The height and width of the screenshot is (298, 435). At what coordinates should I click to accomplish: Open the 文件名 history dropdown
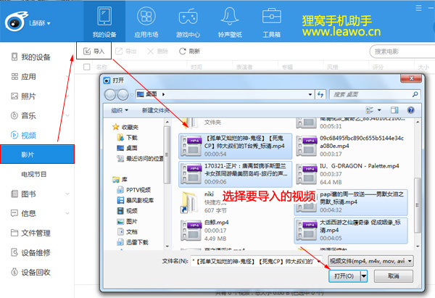pos(319,261)
